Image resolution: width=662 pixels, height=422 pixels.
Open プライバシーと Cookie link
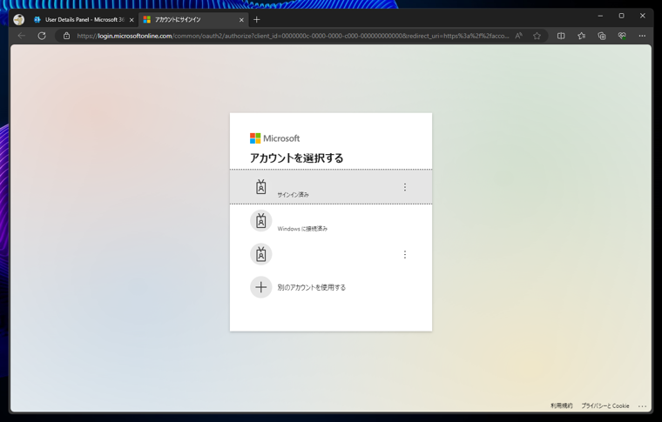point(605,405)
